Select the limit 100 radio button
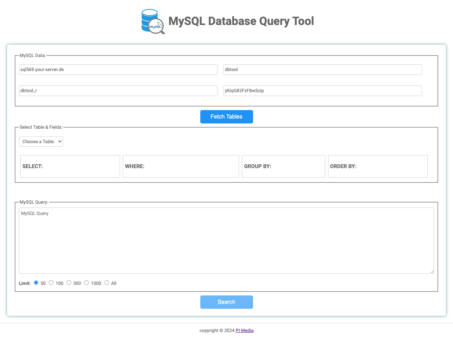Screen dimensions: 453x338 point(51,283)
